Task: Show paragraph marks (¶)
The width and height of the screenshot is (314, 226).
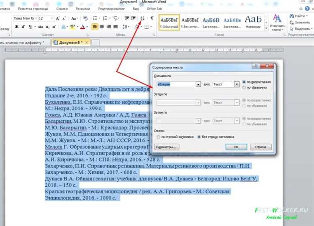Action: (152, 18)
